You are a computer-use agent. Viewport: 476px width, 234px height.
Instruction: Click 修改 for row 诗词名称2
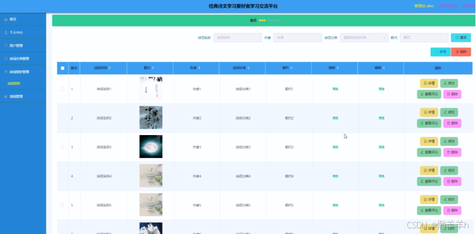click(449, 112)
